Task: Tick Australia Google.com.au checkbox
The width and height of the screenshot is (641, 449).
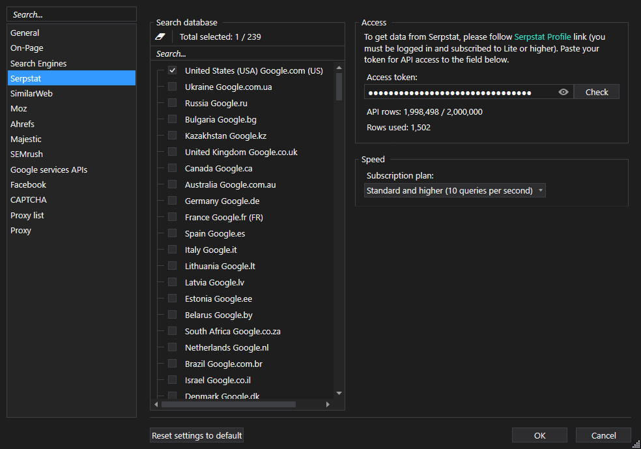Action: pyautogui.click(x=173, y=184)
